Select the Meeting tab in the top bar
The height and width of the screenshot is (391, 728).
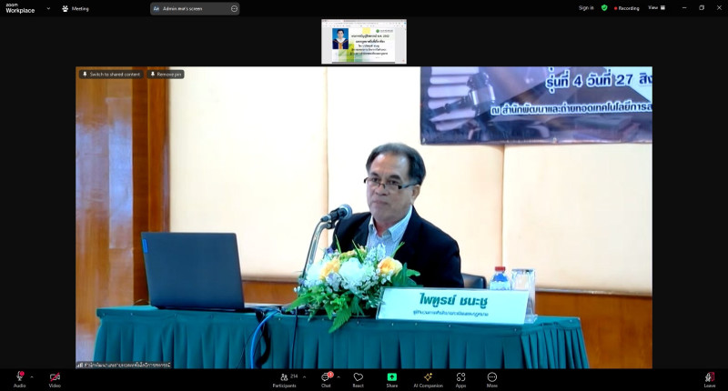point(76,8)
